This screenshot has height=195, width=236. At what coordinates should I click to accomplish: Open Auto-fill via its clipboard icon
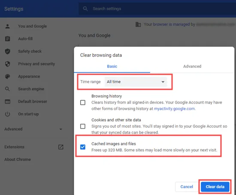coord(7,39)
